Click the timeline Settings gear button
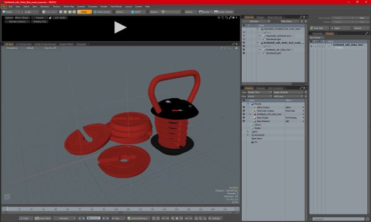This screenshot has height=222, width=371. tap(215, 218)
